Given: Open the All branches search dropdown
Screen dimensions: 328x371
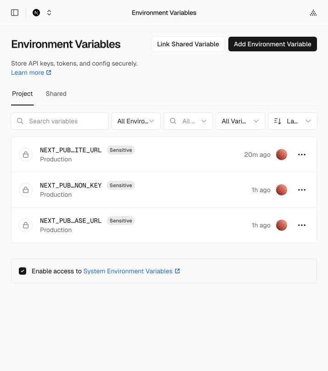Looking at the screenshot, I should point(188,121).
